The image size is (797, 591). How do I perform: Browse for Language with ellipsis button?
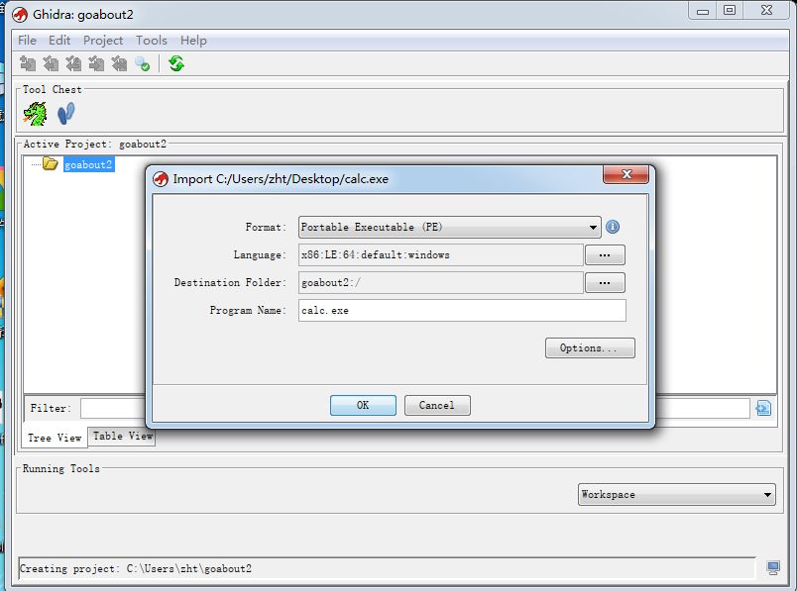click(x=605, y=254)
